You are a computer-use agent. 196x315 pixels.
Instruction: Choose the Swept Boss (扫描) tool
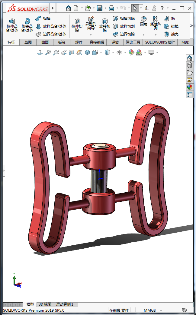coord(43,18)
